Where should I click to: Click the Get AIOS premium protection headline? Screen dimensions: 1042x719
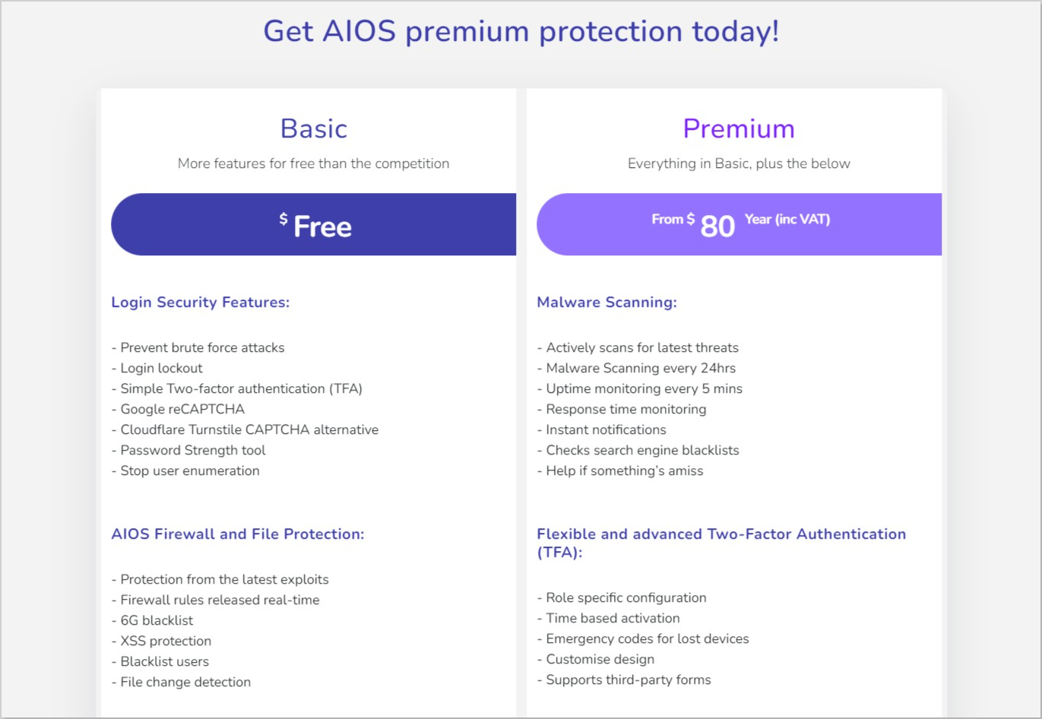[521, 31]
